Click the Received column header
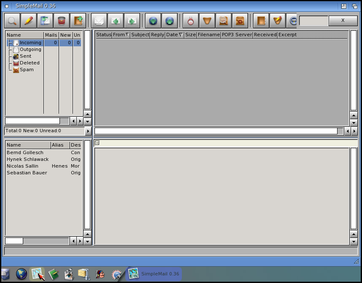This screenshot has height=283, width=362. pyautogui.click(x=265, y=35)
